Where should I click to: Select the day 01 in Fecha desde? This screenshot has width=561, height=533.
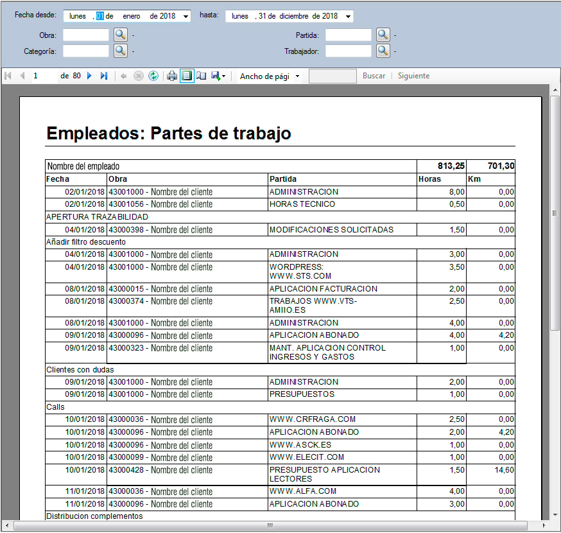point(100,16)
